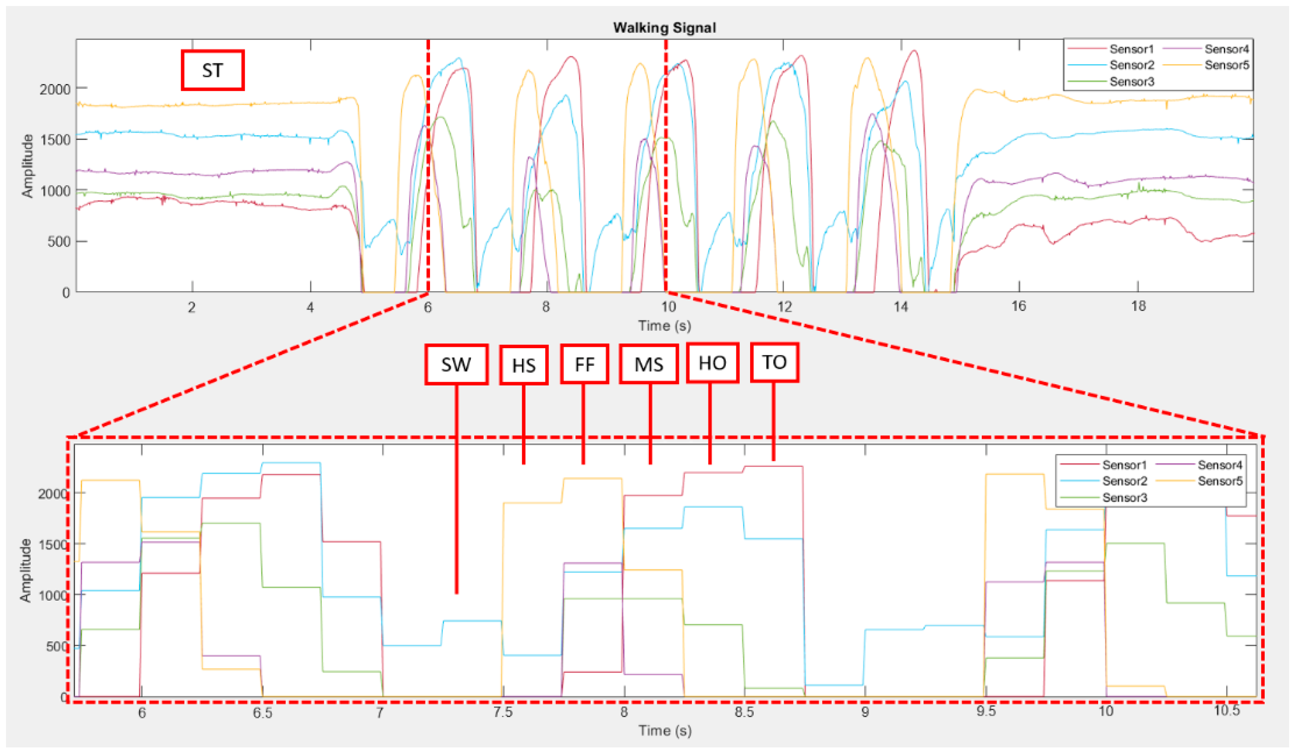Screen dimensions: 1296x753
Task: Click the Time (s) label under upper plot
Action: click(x=664, y=325)
